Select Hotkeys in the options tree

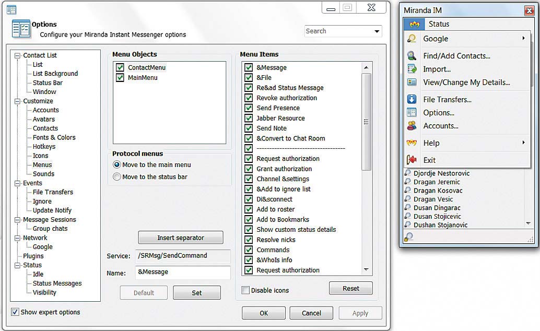pyautogui.click(x=44, y=147)
